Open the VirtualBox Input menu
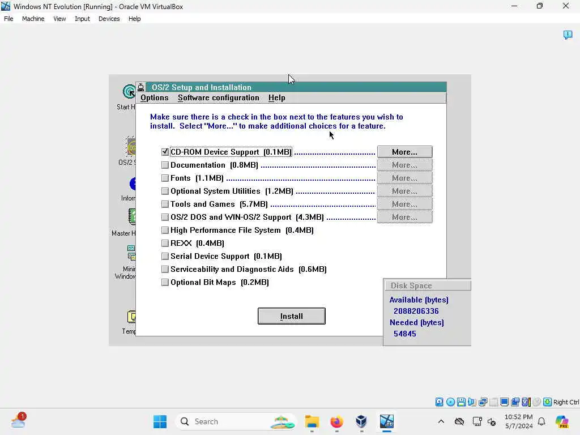The image size is (580, 435). pyautogui.click(x=82, y=19)
